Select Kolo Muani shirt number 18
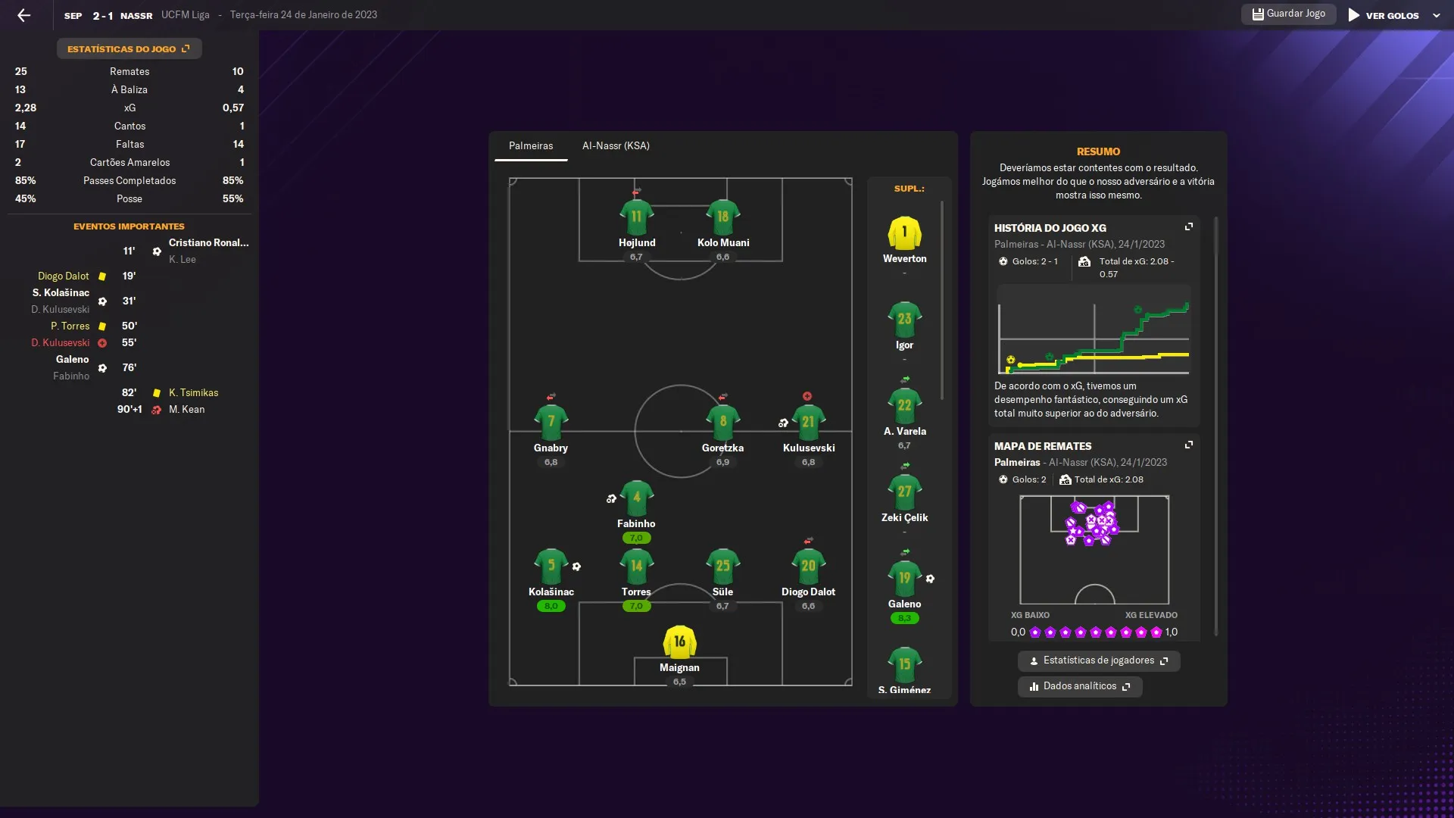This screenshot has width=1454, height=818. (x=722, y=218)
